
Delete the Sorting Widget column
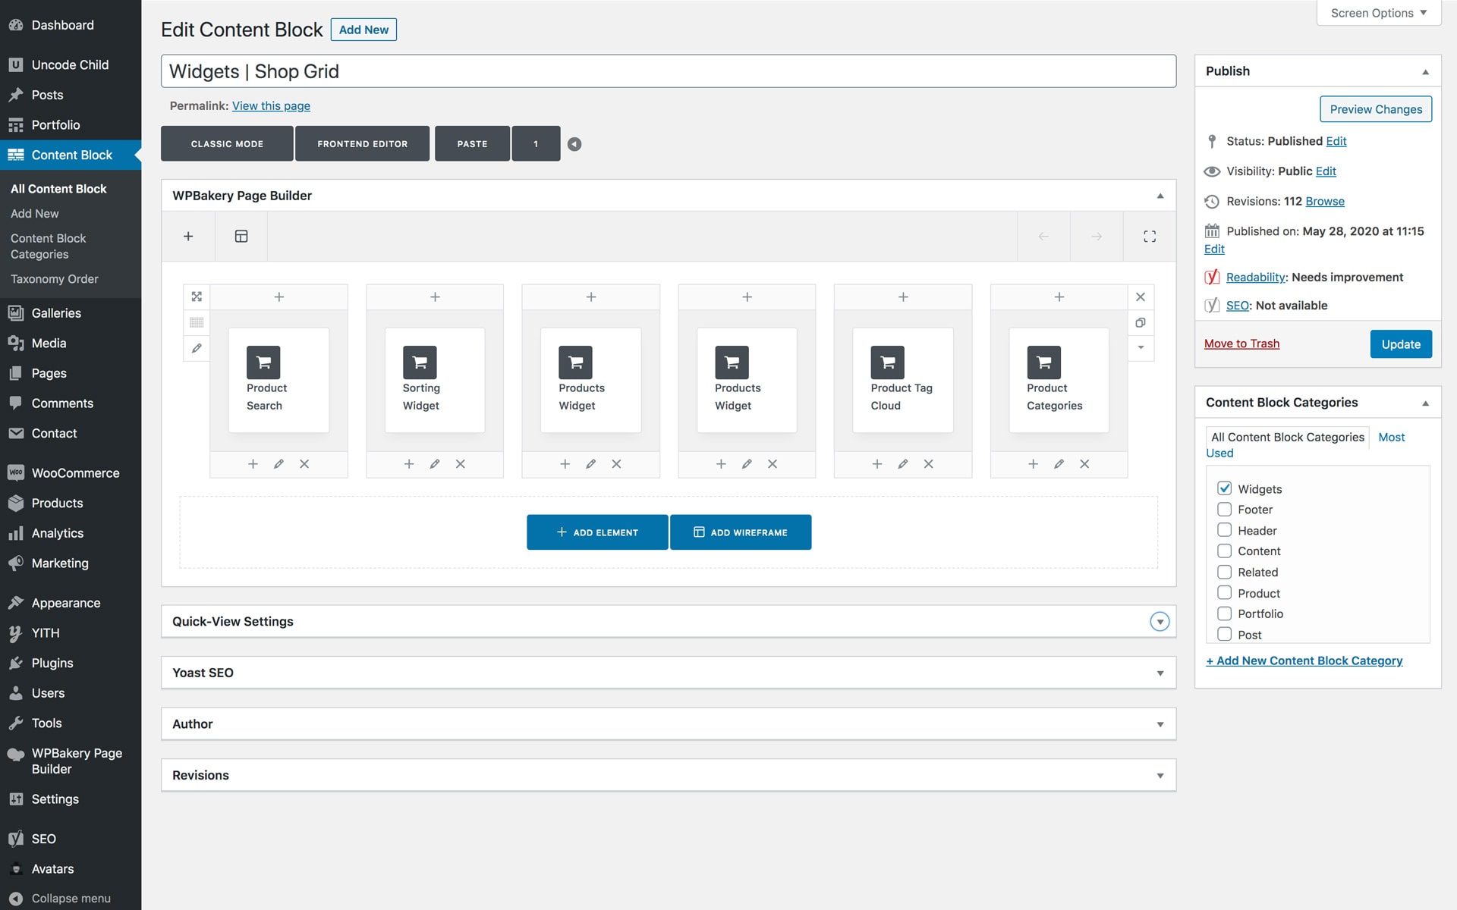tap(460, 463)
